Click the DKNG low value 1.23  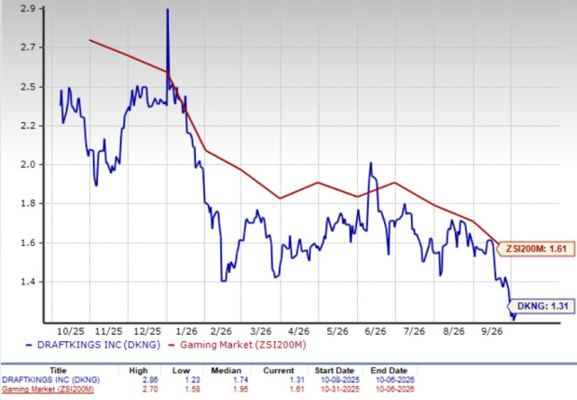click(195, 379)
